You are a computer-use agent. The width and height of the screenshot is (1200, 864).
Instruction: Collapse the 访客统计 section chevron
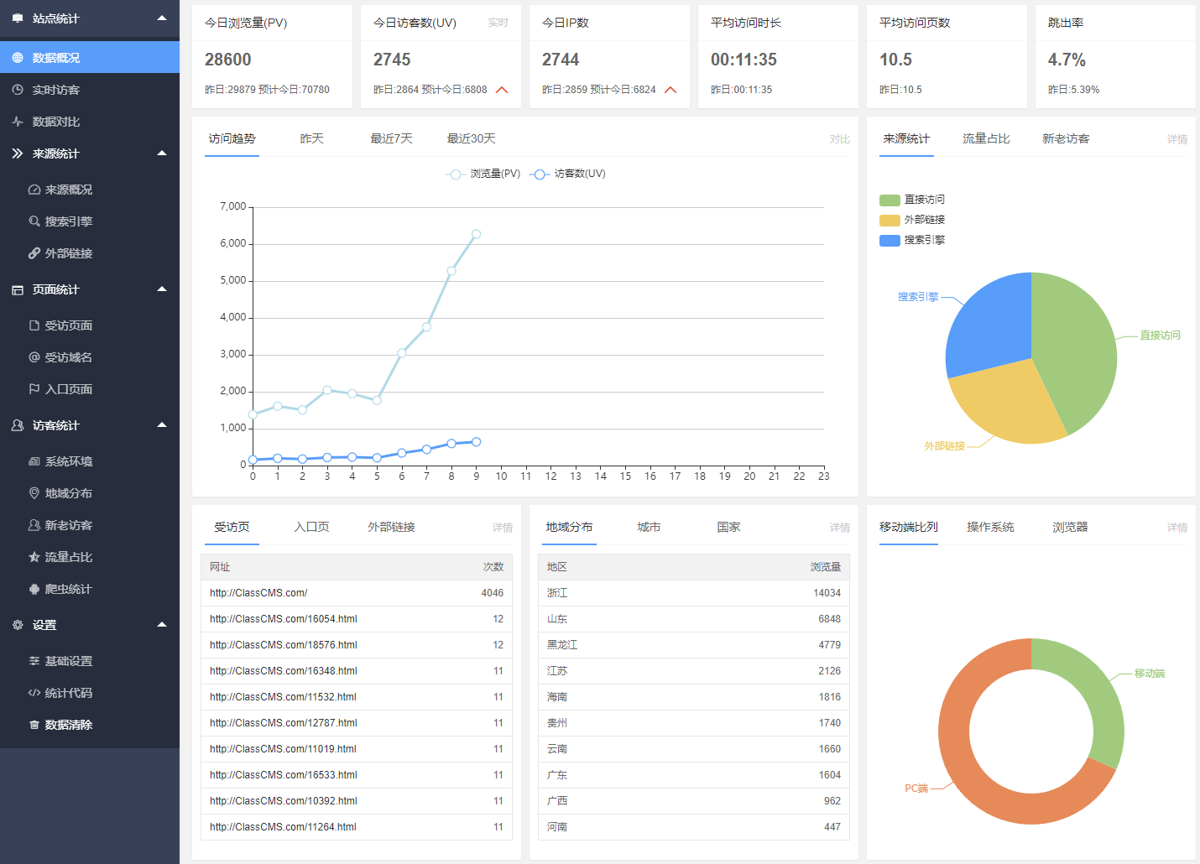click(162, 425)
